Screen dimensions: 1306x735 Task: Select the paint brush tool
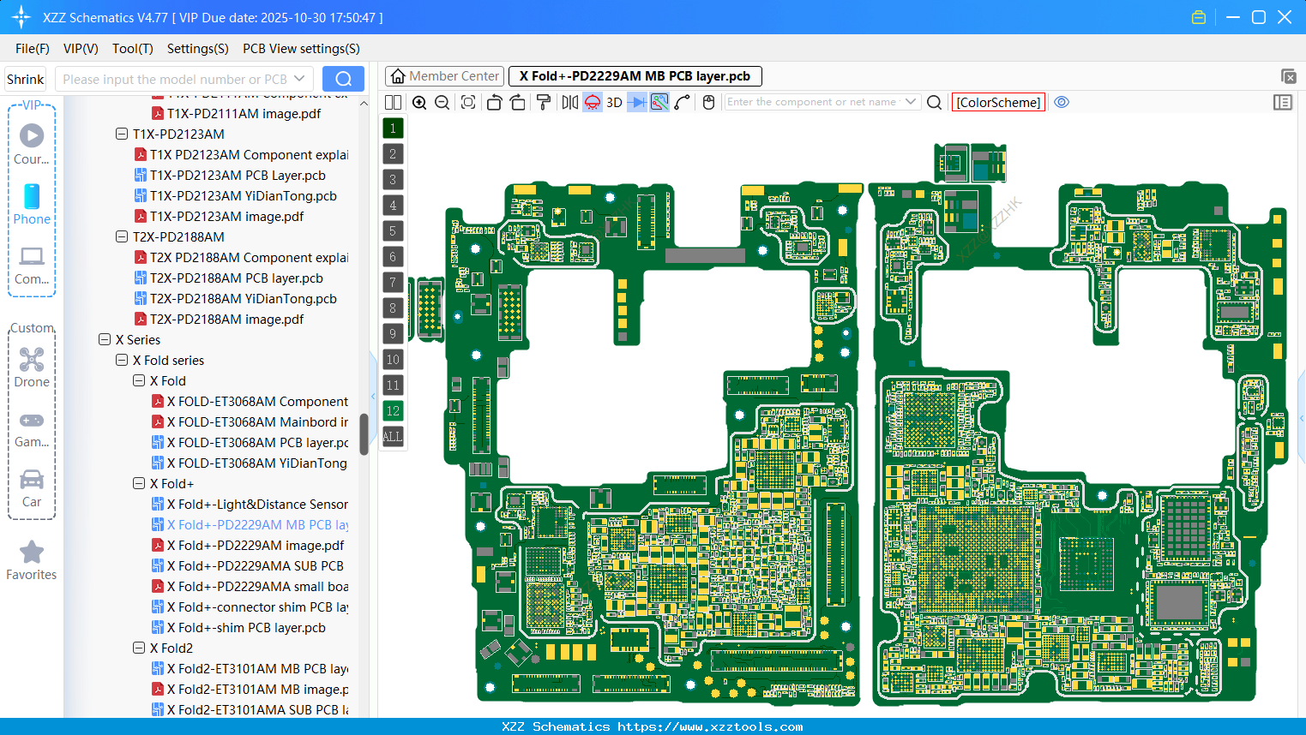[x=542, y=102]
